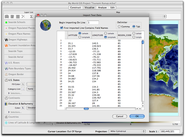Click the Cancel button
Screen dimensions: 185x137
coord(119,116)
